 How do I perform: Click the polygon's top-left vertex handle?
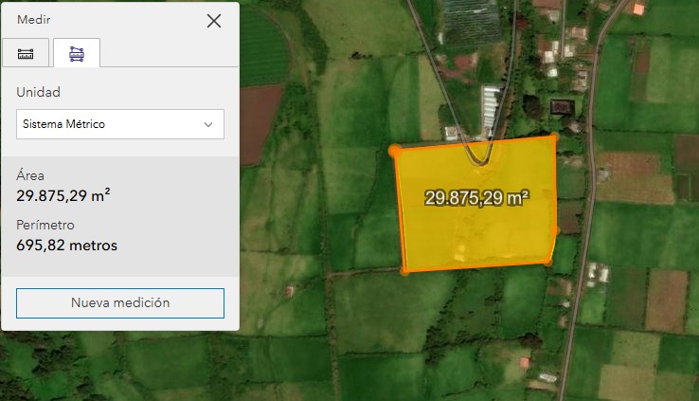tap(394, 151)
